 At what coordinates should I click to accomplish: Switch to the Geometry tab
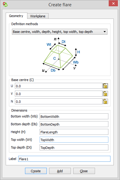(x=16, y=16)
